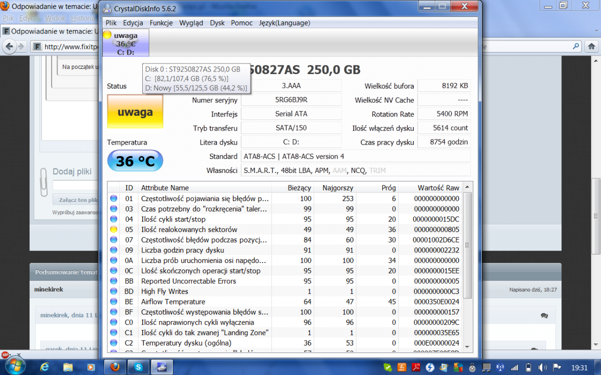Click Bieżący column header
This screenshot has width=601, height=375.
[292, 188]
